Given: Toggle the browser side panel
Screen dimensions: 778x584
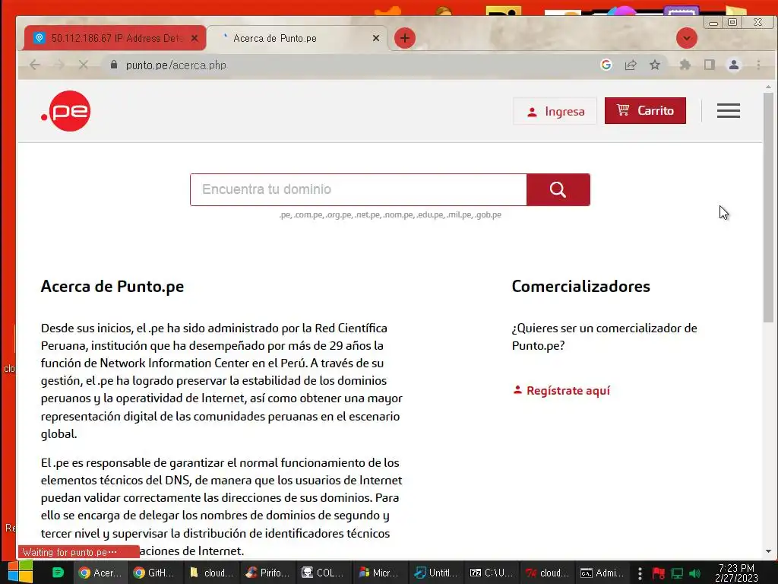Looking at the screenshot, I should (x=710, y=65).
